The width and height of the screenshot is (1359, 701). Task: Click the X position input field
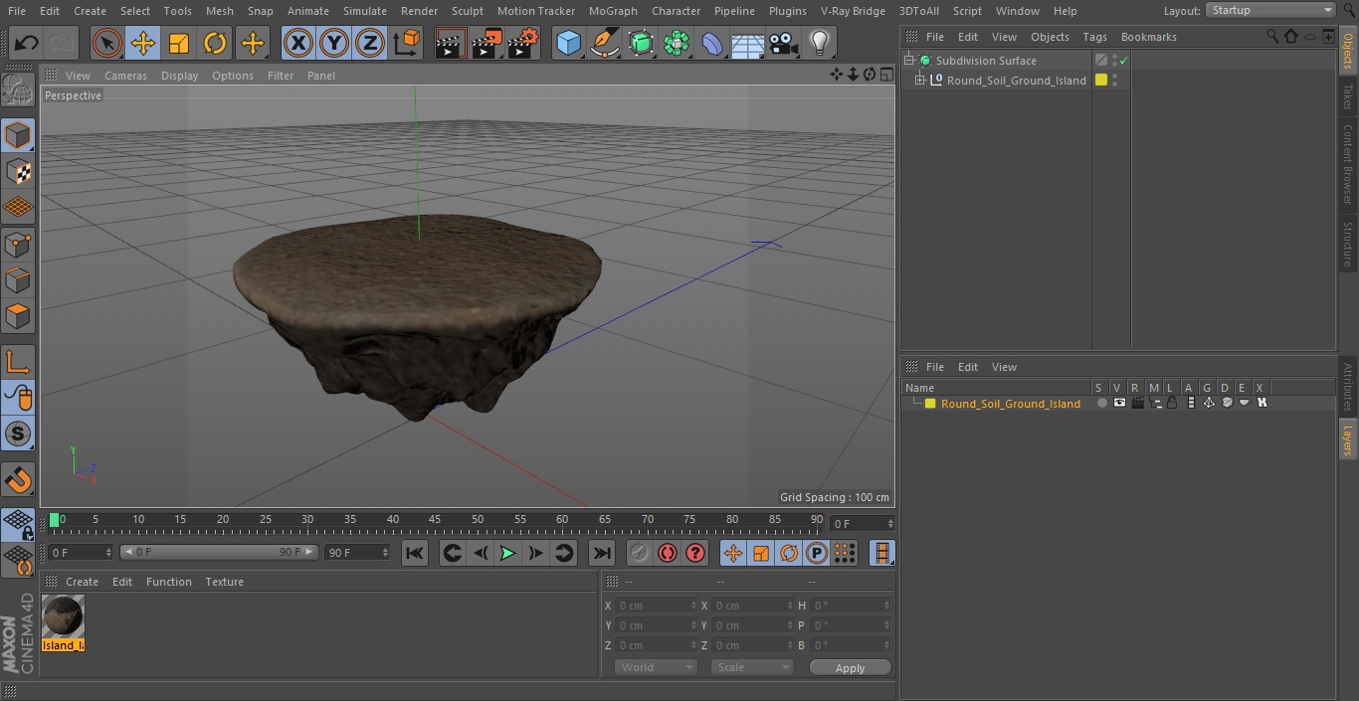[x=657, y=606]
